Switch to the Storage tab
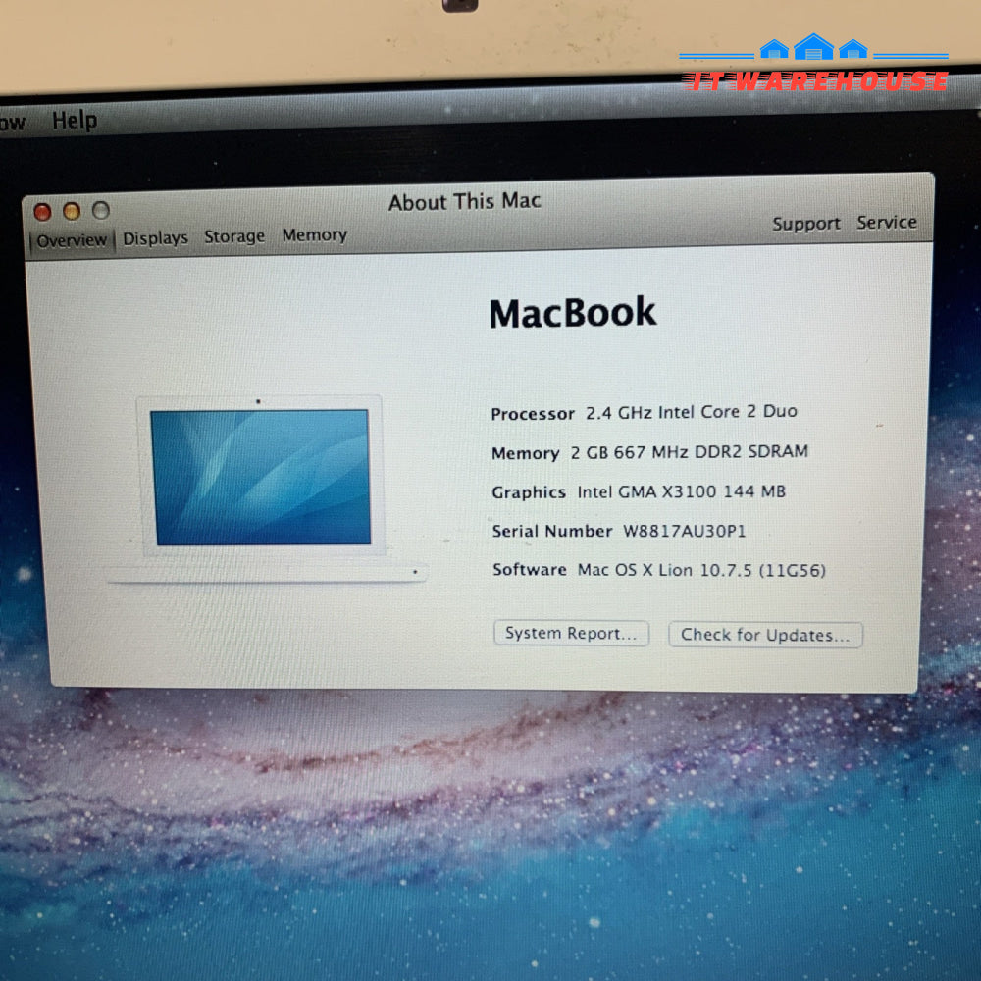 [234, 236]
